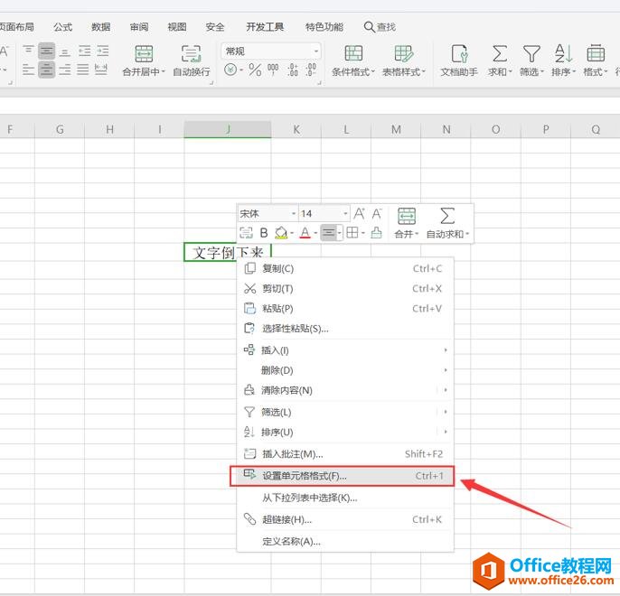Viewport: 620px width, 596px height.
Task: Apply the percent style icon
Action: click(x=255, y=70)
